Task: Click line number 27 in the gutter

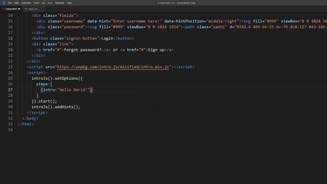Action: point(10,90)
